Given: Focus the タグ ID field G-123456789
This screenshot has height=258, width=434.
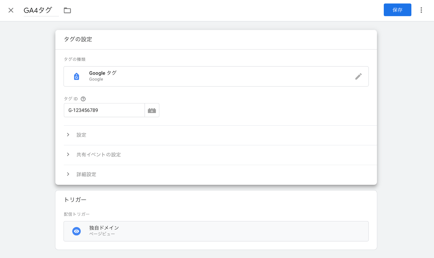Looking at the screenshot, I should coord(104,110).
